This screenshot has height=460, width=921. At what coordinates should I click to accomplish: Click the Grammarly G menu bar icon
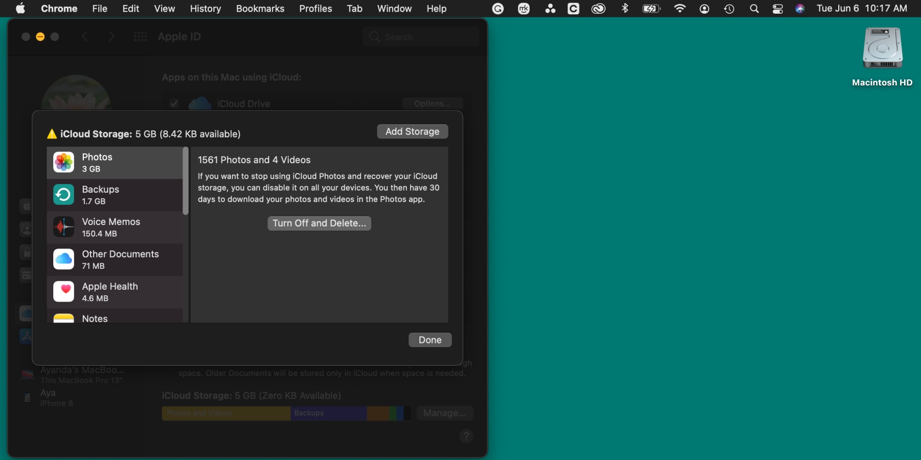tap(498, 9)
